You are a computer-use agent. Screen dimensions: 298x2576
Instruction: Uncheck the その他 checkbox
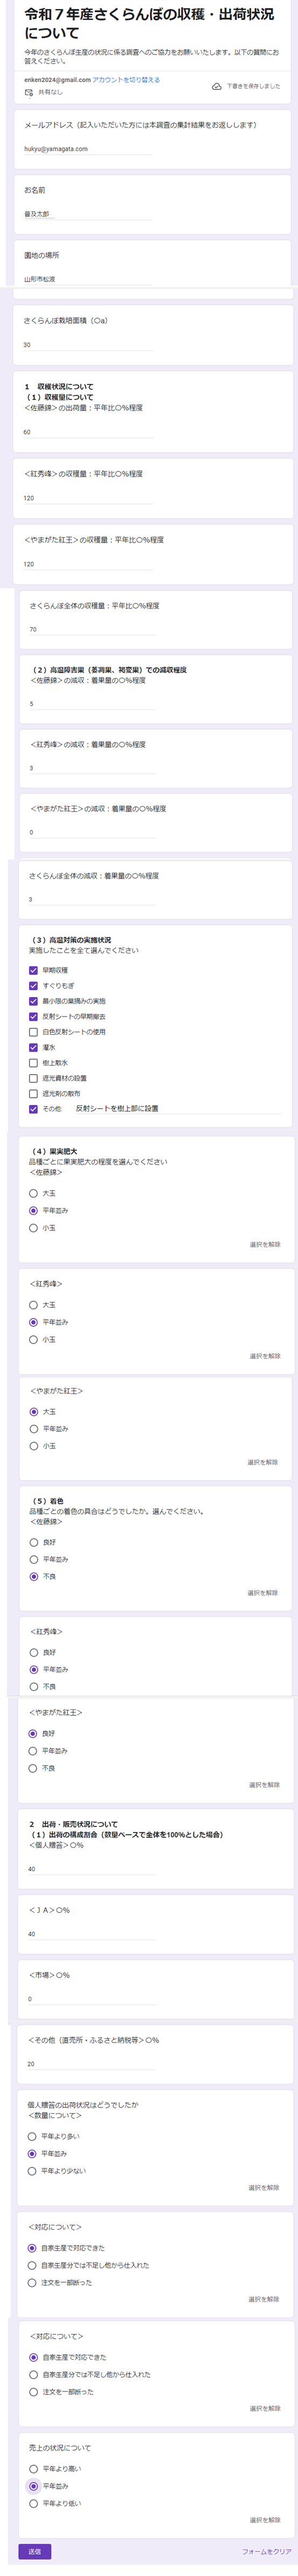(34, 1109)
